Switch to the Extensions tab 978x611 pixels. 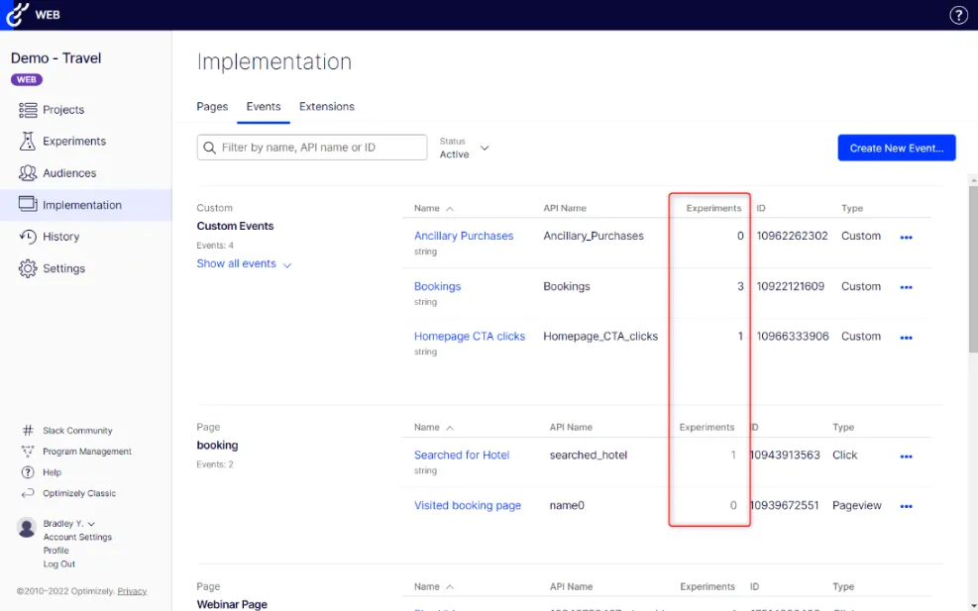coord(327,107)
